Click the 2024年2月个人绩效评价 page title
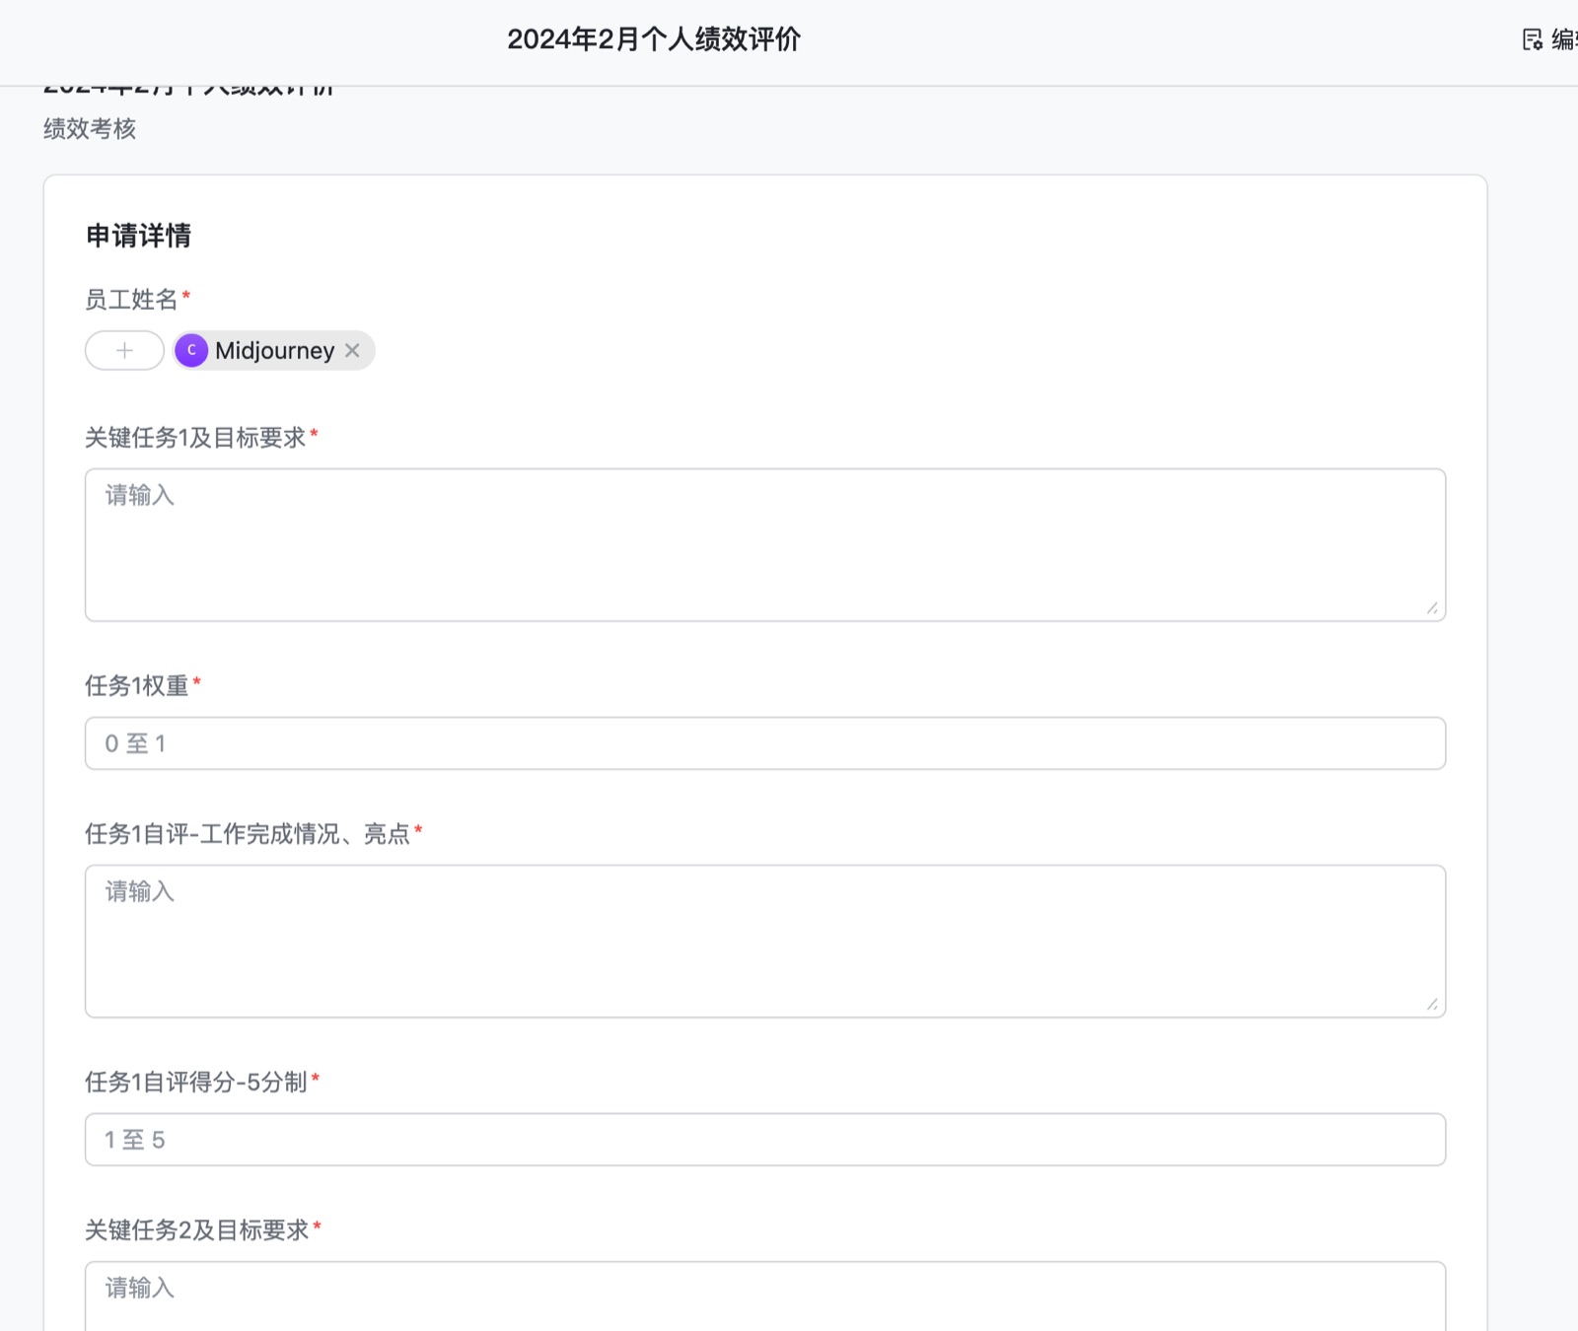This screenshot has height=1331, width=1578. click(x=654, y=39)
